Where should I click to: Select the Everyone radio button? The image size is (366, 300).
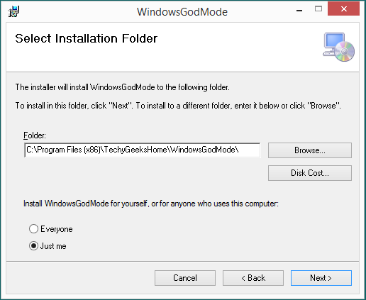[33, 229]
